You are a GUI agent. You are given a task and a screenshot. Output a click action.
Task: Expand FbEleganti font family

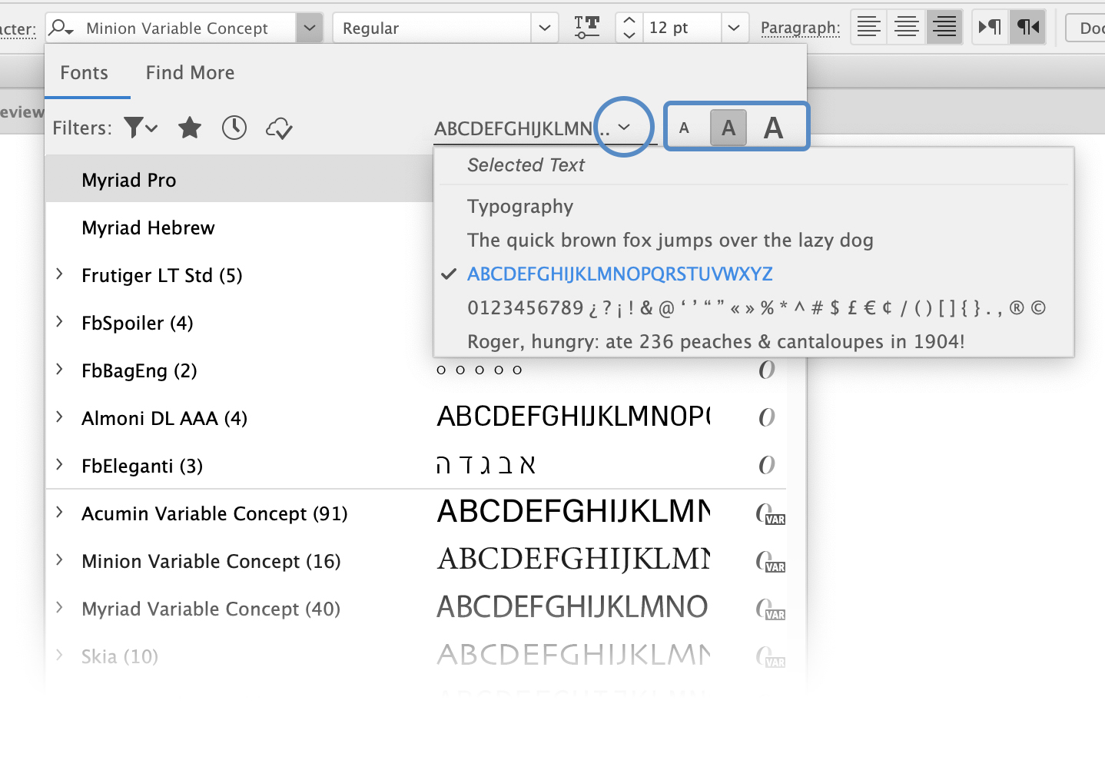tap(59, 465)
